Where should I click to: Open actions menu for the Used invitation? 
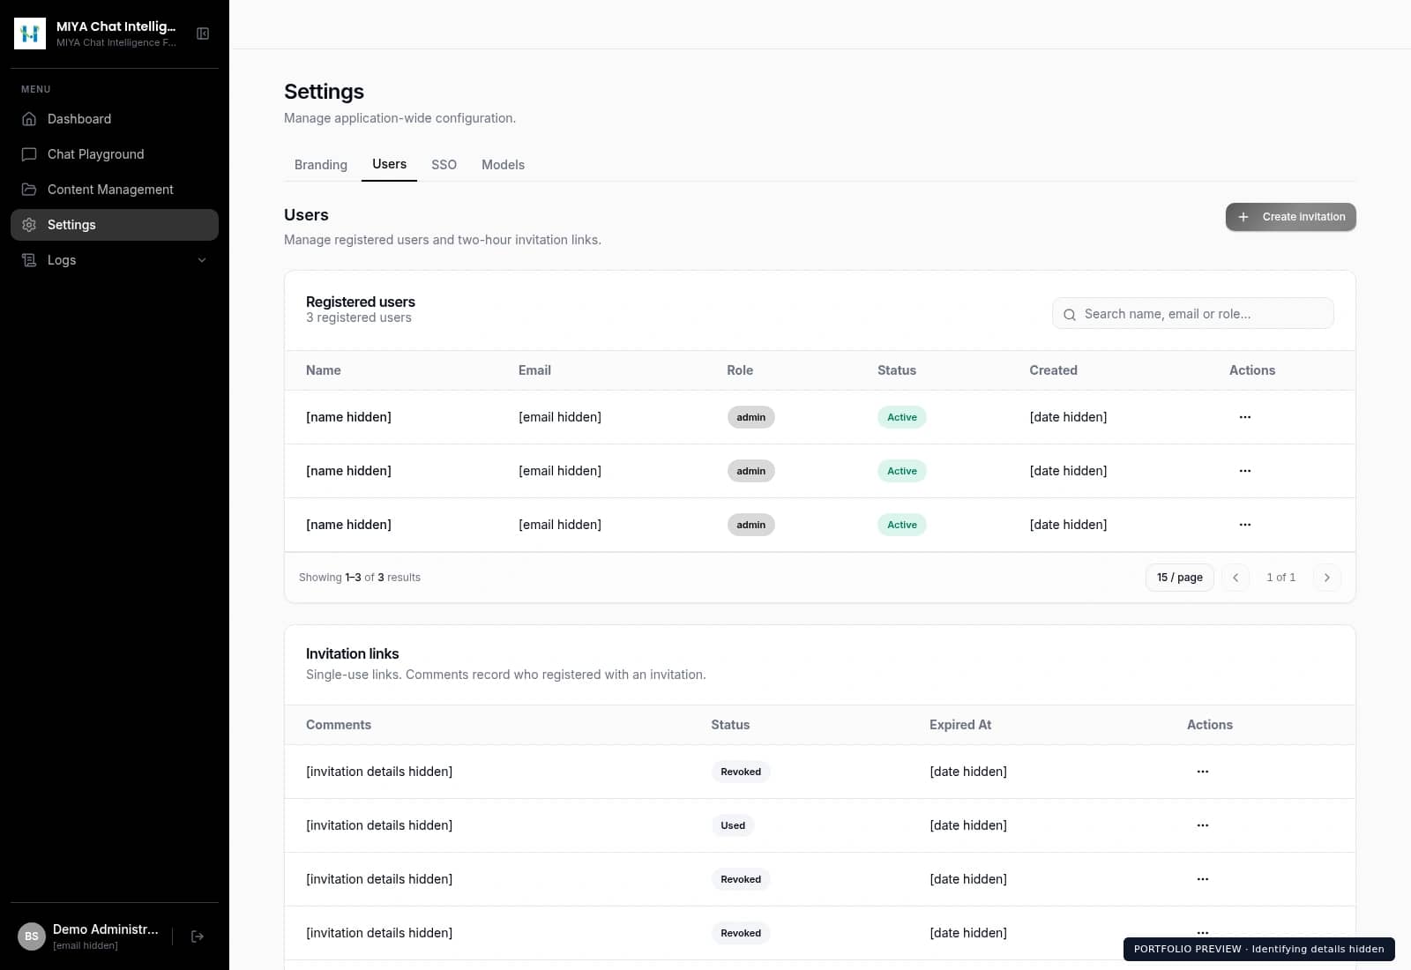point(1203,825)
